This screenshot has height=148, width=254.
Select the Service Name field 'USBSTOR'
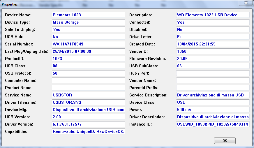tap(89, 95)
